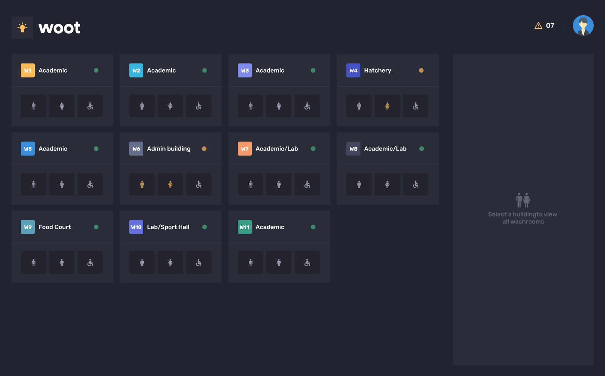This screenshot has width=605, height=376.
Task: Select the Lab/Sport Hall building label
Action: click(x=168, y=227)
